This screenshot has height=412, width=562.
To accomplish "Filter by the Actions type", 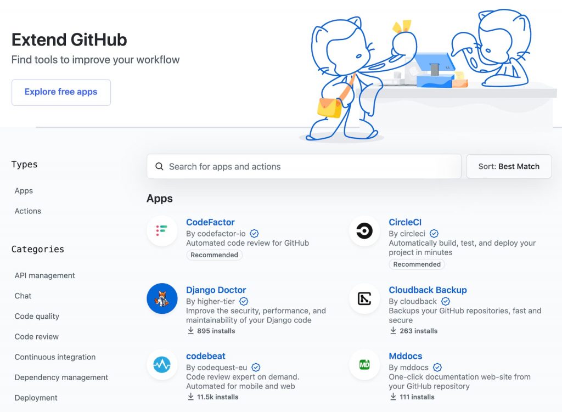I will click(x=28, y=211).
